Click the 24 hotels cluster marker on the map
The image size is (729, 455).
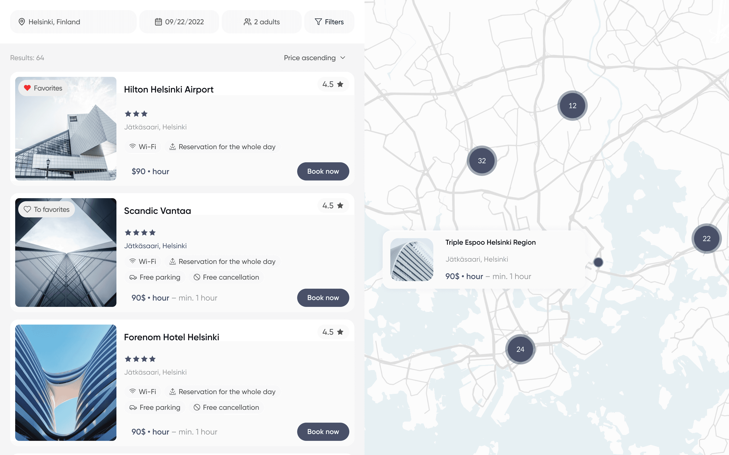click(520, 349)
